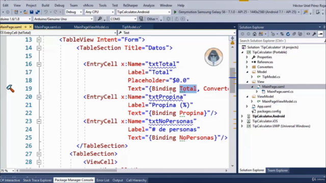This screenshot has width=326, height=183.
Task: Switch to the MainPage.xaml.cs editor tab
Action: pyautogui.click(x=47, y=27)
